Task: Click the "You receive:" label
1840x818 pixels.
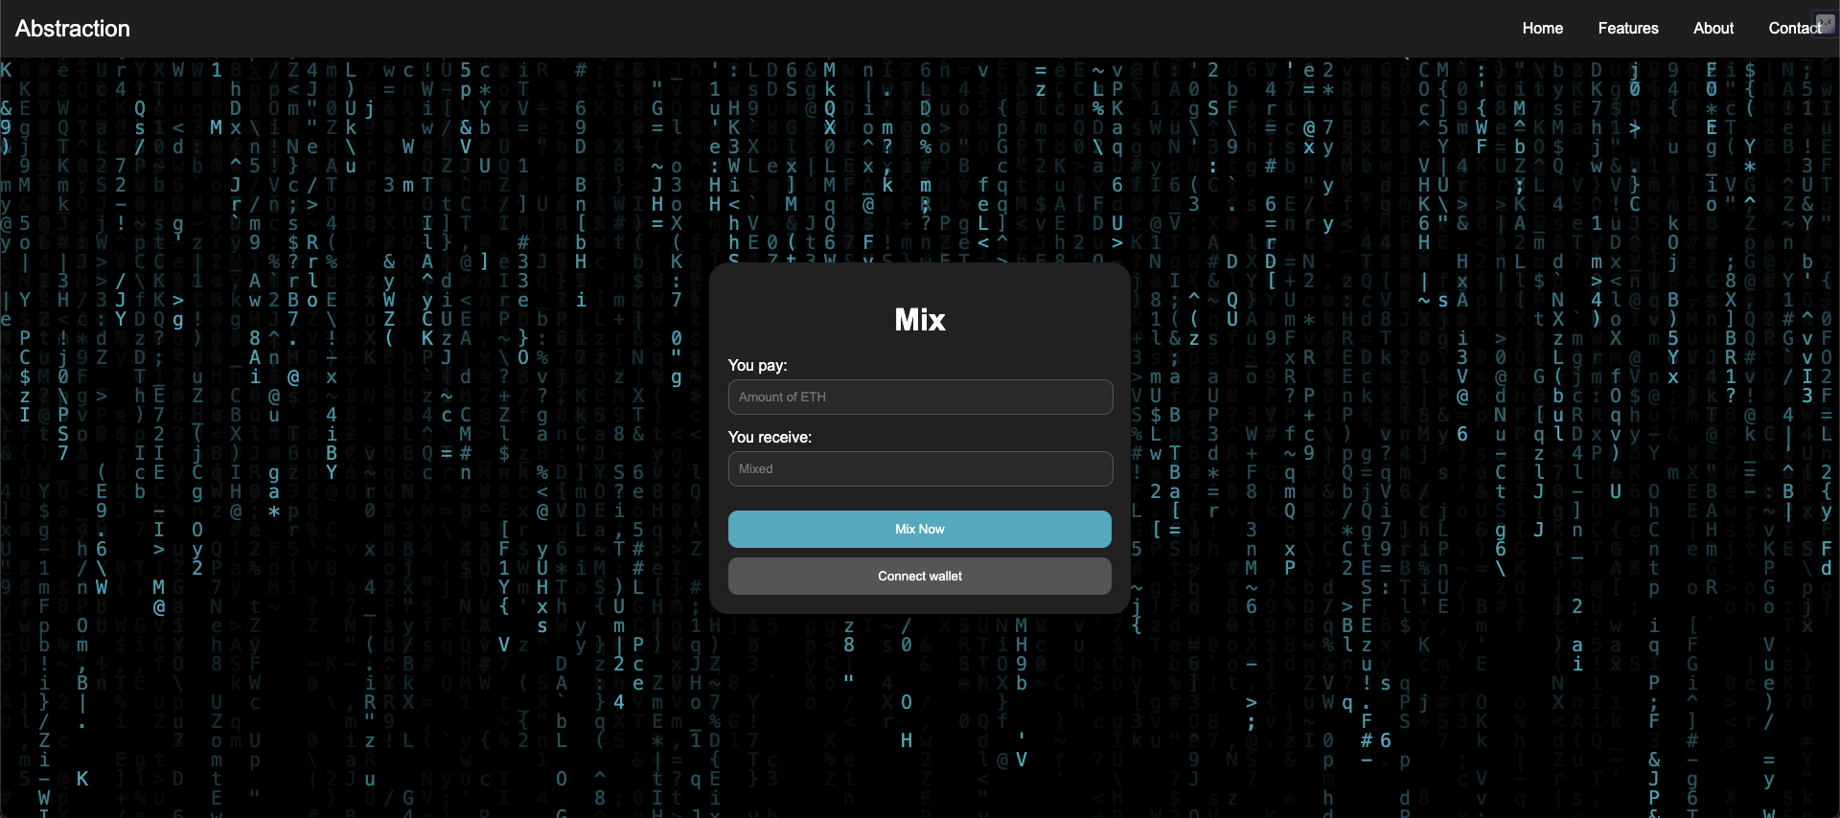Action: (x=770, y=437)
